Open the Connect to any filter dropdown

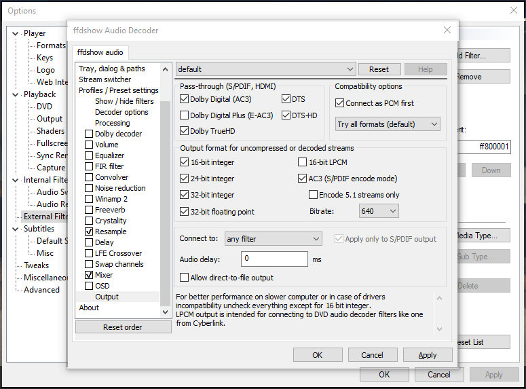click(x=273, y=239)
